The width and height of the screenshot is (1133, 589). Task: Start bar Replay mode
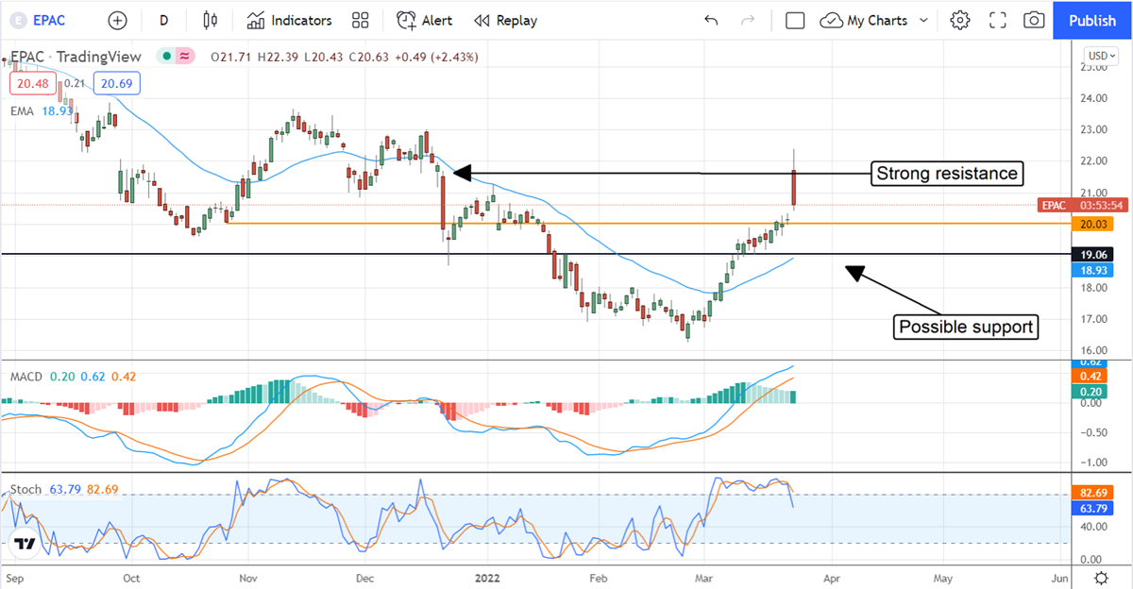point(505,20)
